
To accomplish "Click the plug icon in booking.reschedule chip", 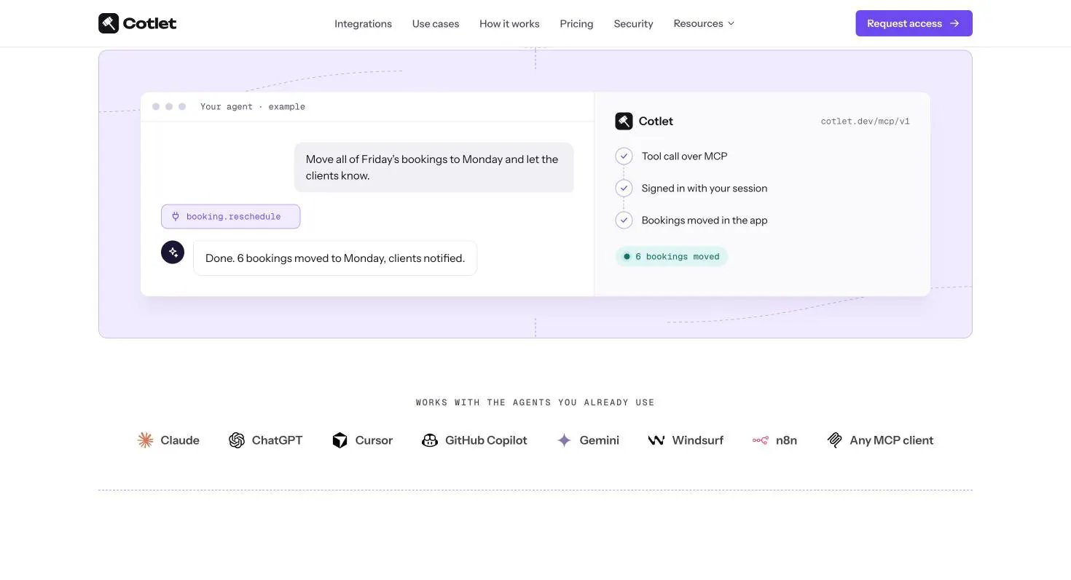I will point(176,216).
